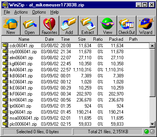Click the archive icon beside lkA06041.zip

click(5, 69)
